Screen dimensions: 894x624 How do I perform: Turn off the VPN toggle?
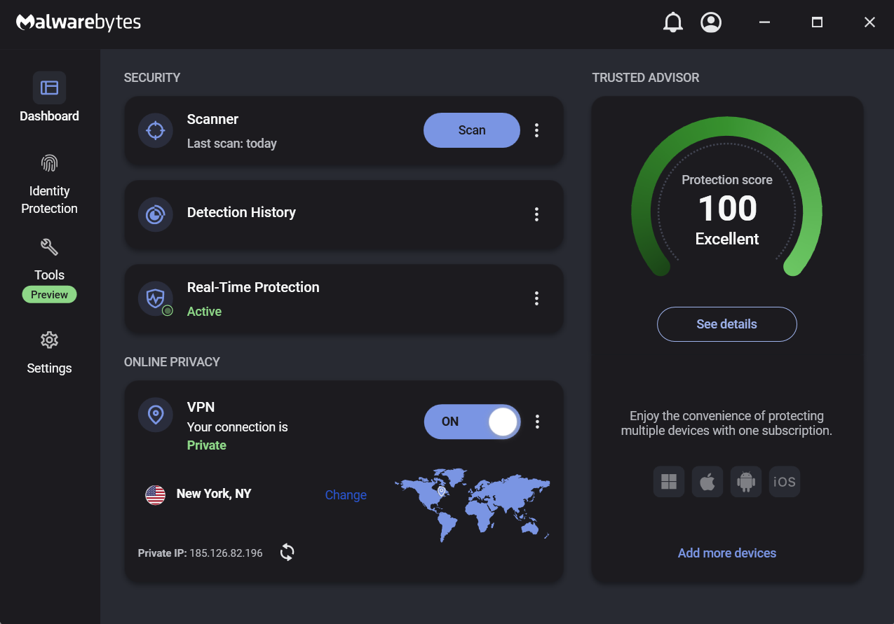pyautogui.click(x=473, y=422)
